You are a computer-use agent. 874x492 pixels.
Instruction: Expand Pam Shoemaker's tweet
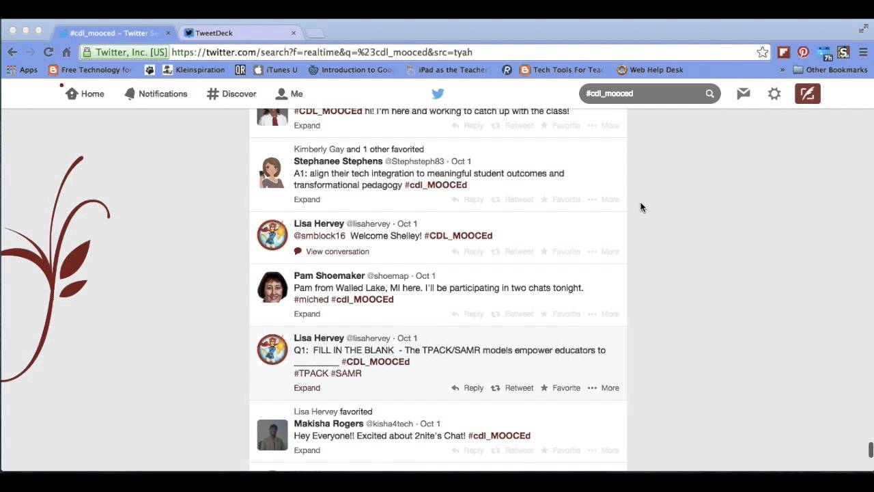[x=307, y=314]
